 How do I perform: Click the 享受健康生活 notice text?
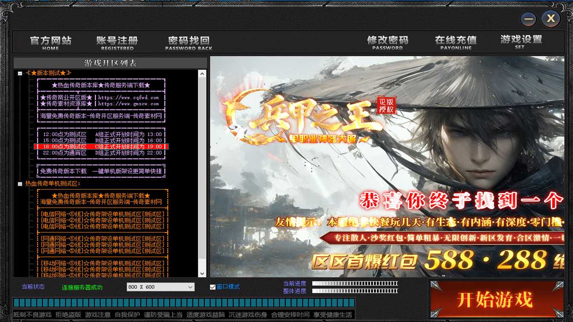pos(333,315)
